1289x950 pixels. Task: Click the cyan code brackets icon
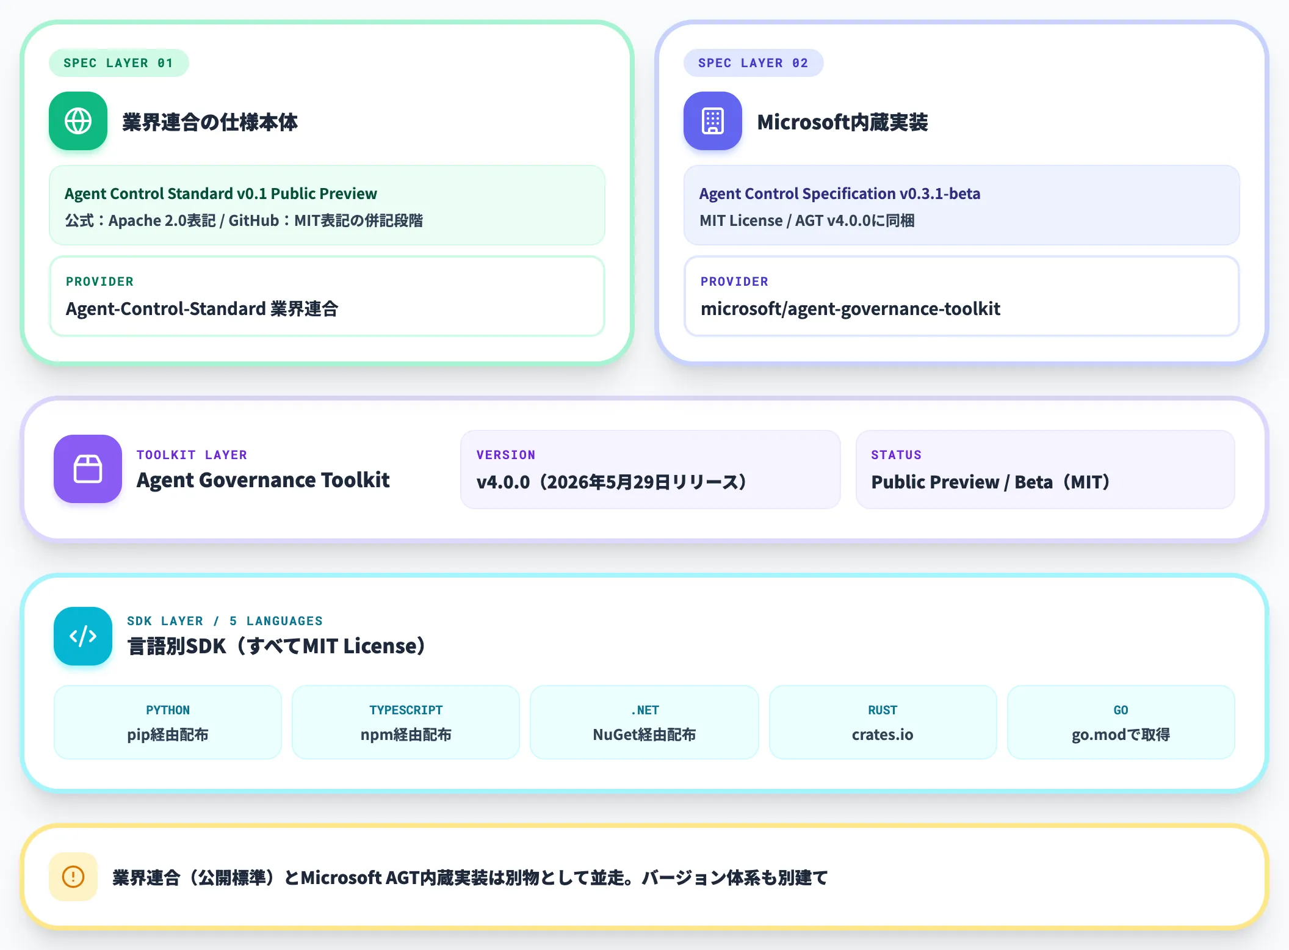(x=83, y=636)
